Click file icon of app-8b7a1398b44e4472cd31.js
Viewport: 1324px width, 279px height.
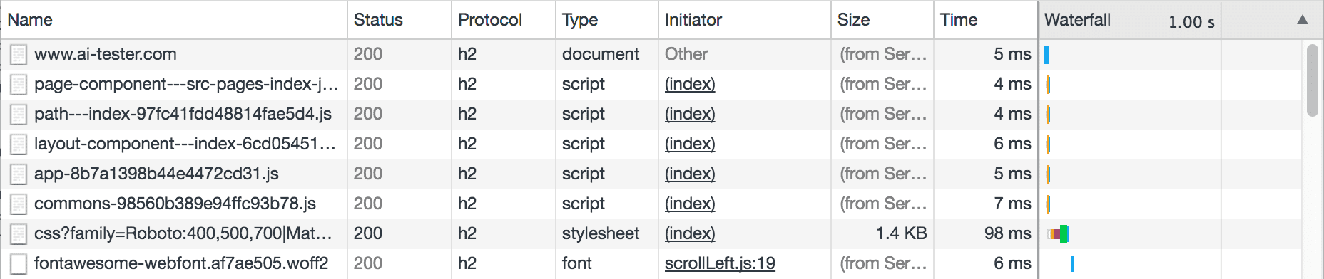pos(19,174)
